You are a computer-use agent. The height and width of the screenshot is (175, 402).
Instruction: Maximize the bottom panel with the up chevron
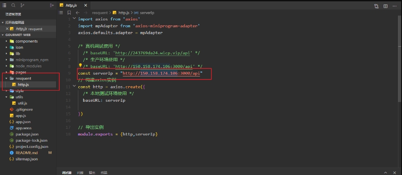point(386,173)
